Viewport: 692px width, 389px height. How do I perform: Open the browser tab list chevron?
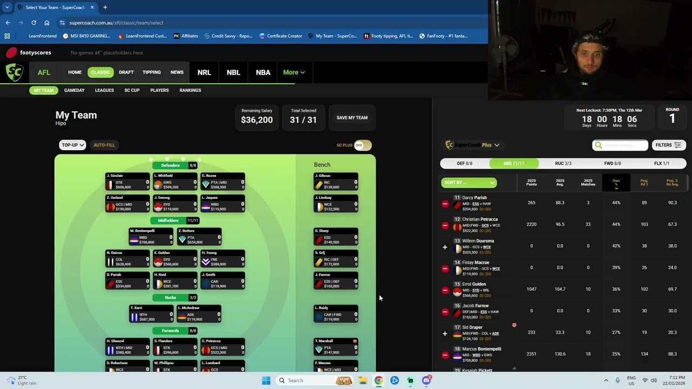(7, 7)
